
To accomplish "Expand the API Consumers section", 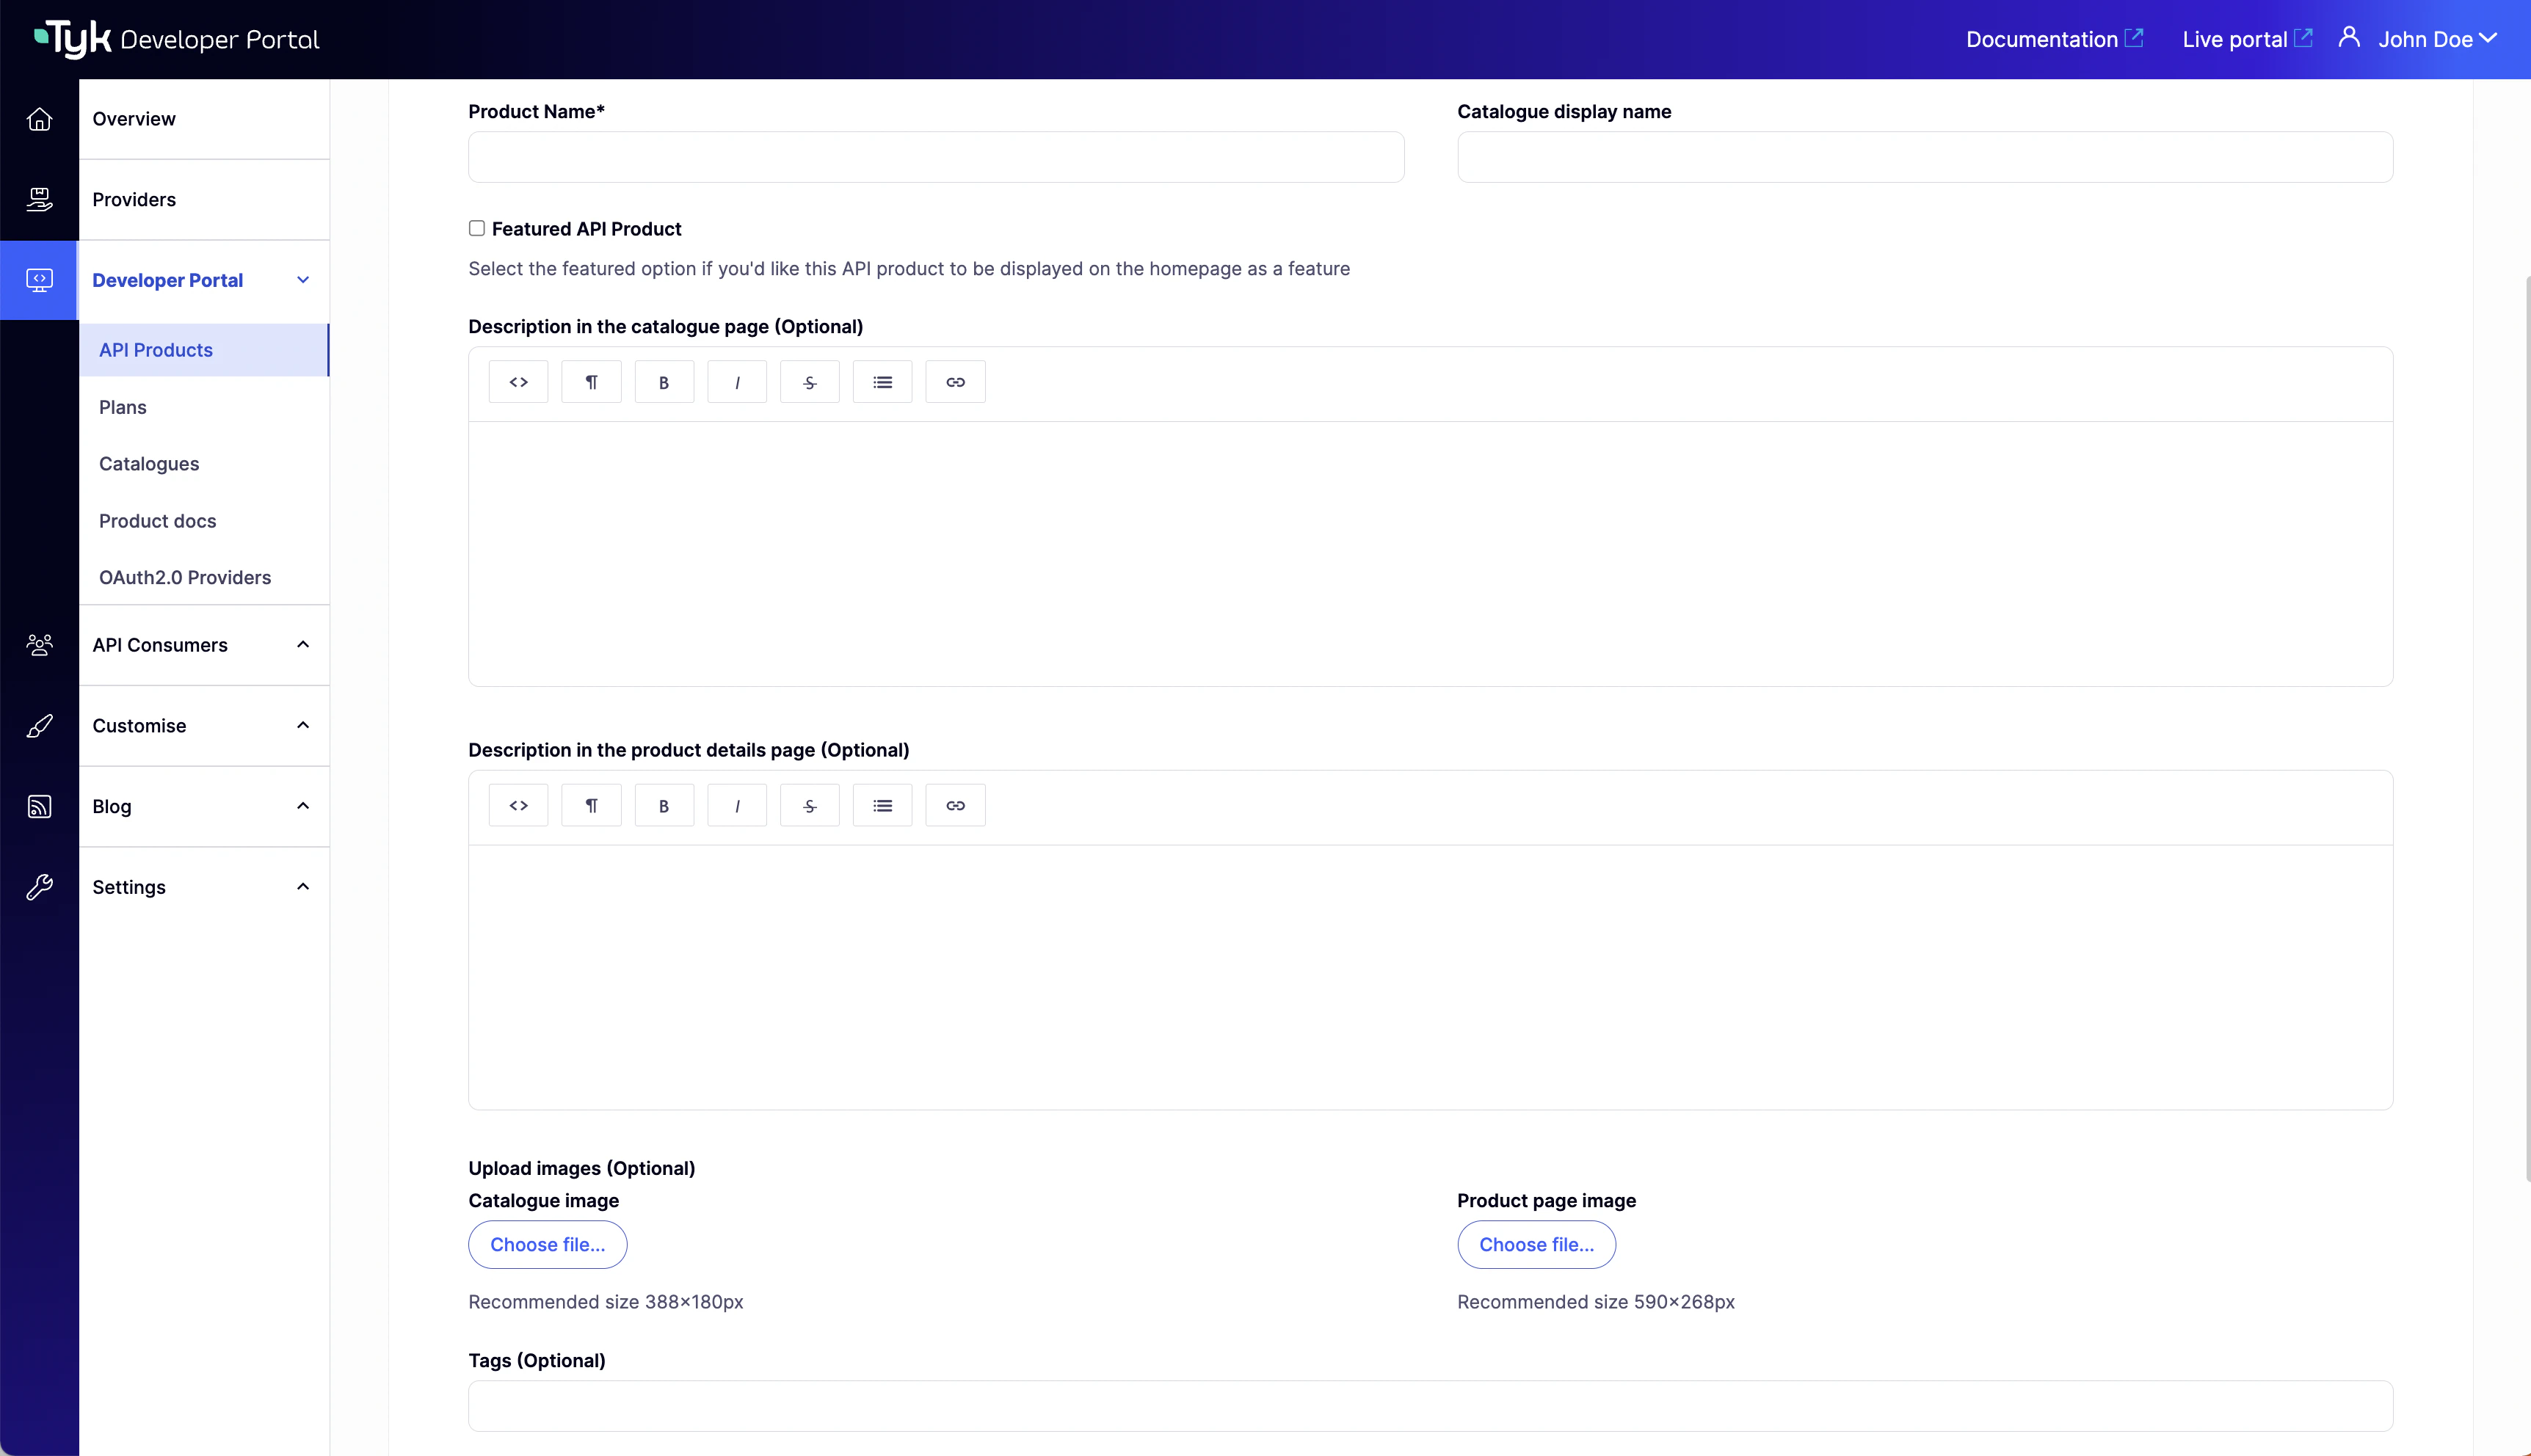I will click(x=303, y=645).
